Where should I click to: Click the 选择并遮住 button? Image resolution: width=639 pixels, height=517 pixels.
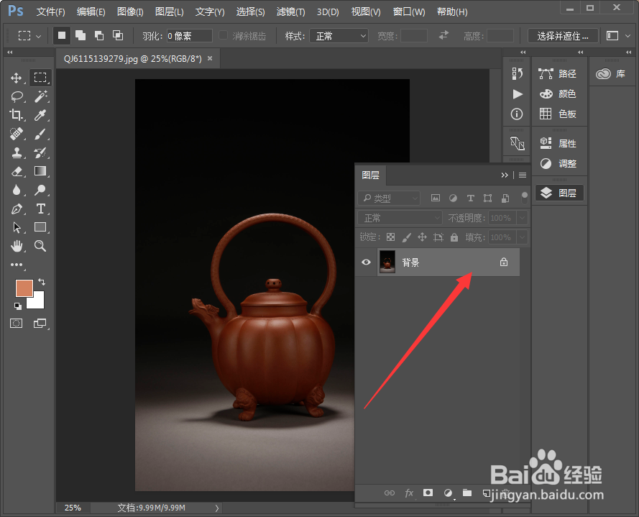point(563,36)
